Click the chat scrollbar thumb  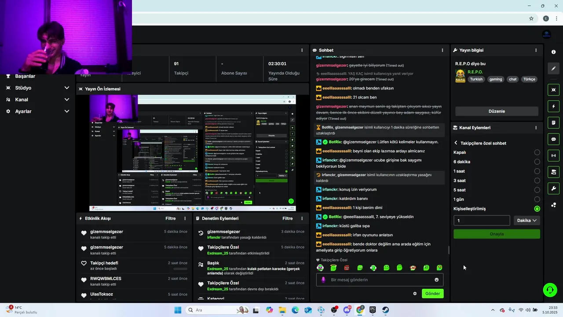click(x=448, y=250)
